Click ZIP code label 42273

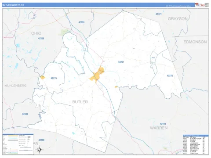coord(54,78)
